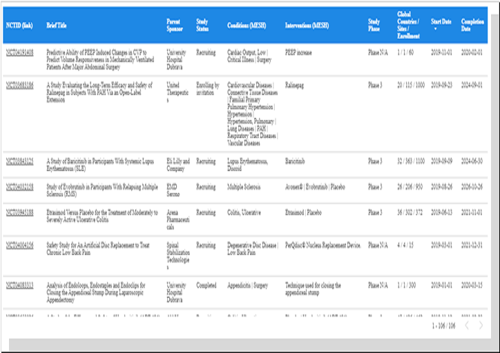Click Global Countries / Sites / Enrollment header

click(x=409, y=25)
